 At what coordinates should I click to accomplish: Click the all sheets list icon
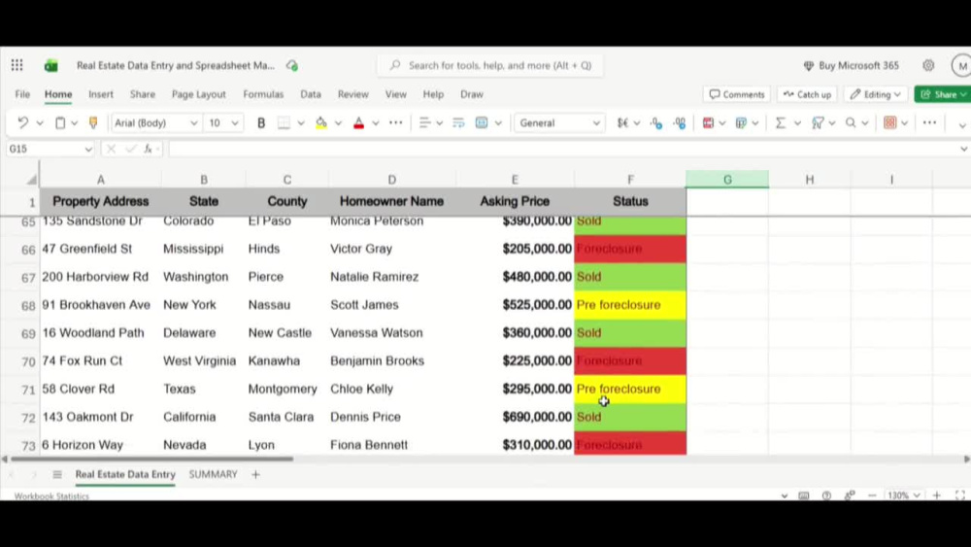[57, 474]
